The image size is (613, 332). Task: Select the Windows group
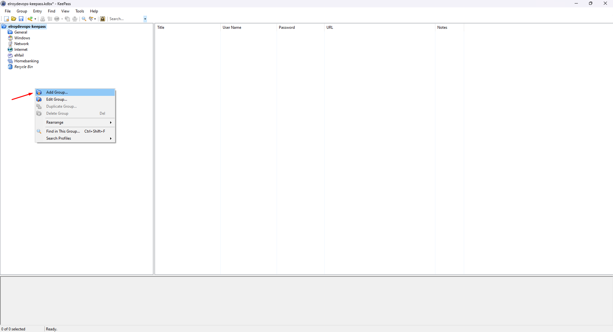click(x=22, y=38)
